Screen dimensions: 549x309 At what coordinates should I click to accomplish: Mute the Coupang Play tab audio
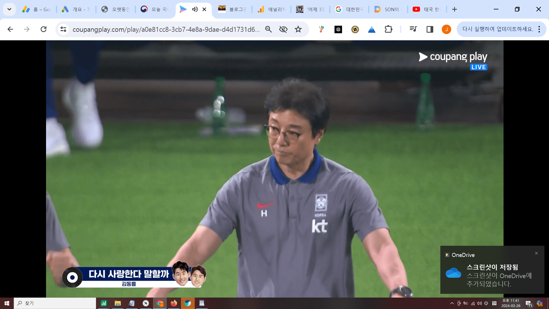coord(195,9)
